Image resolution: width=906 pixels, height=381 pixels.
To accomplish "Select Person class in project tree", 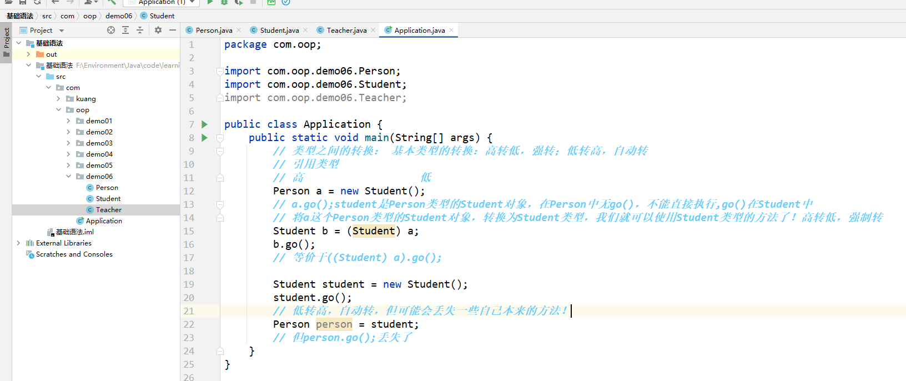I will [x=107, y=187].
